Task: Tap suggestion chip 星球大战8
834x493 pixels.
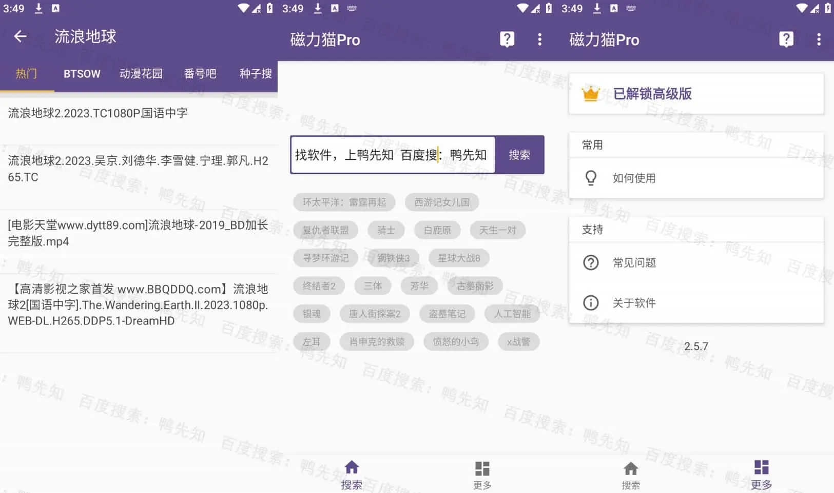Action: pyautogui.click(x=459, y=258)
